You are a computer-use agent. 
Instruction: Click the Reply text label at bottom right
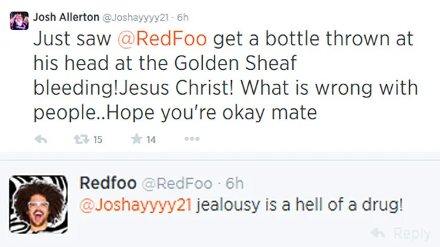(x=412, y=234)
